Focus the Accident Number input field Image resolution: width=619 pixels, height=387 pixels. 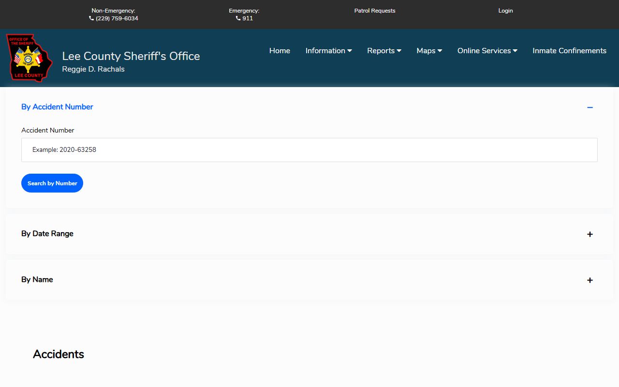pyautogui.click(x=309, y=150)
